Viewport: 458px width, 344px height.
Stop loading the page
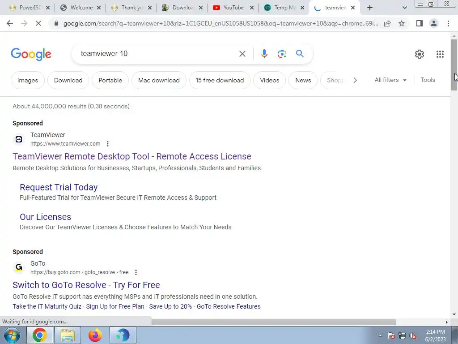(x=38, y=23)
